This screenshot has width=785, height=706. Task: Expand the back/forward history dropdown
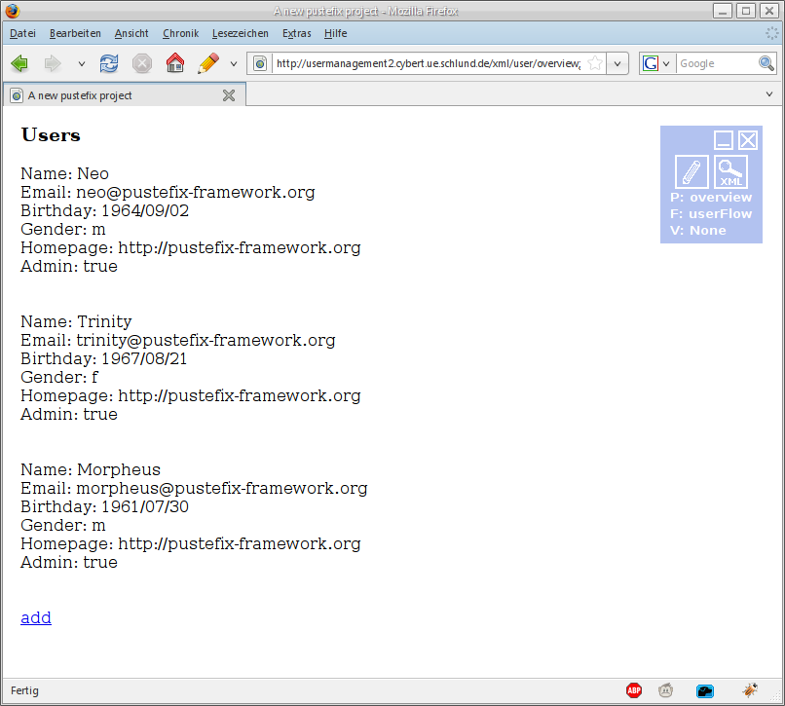[81, 63]
